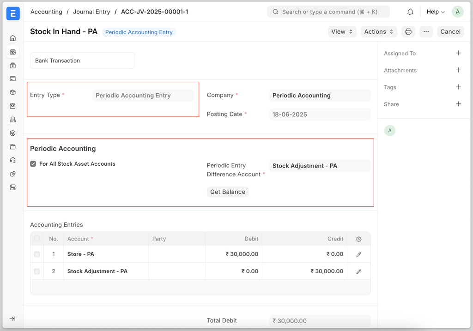
Task: Open the Journal Entry breadcrumb link
Action: 91,12
